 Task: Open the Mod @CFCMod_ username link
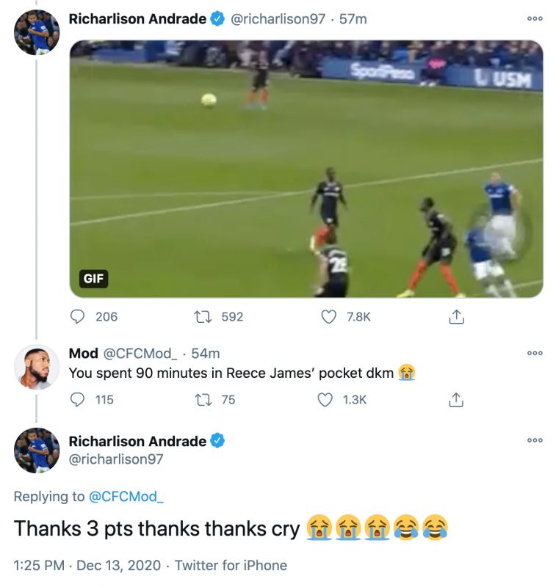[123, 354]
